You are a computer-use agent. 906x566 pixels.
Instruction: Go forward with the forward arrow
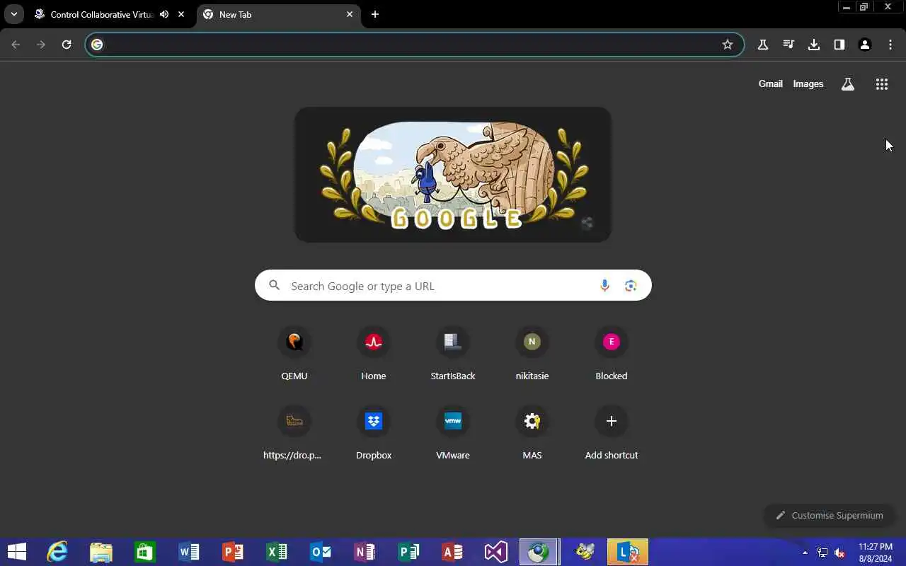pyautogui.click(x=41, y=45)
